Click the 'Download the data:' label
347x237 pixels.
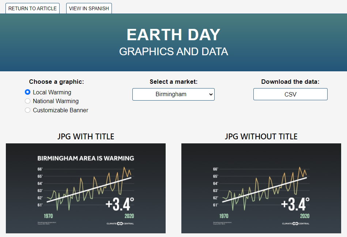pyautogui.click(x=290, y=82)
